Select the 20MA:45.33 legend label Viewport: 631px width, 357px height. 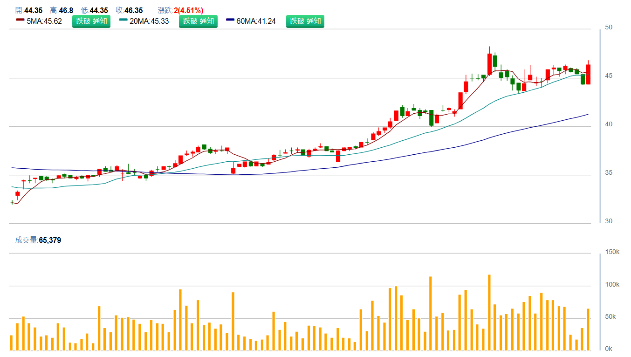pyautogui.click(x=149, y=21)
